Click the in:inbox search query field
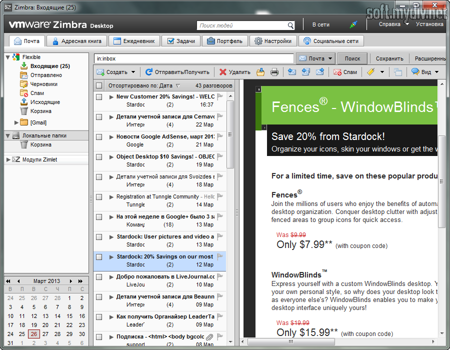Viewport: 450px width, 350px height. click(x=193, y=58)
